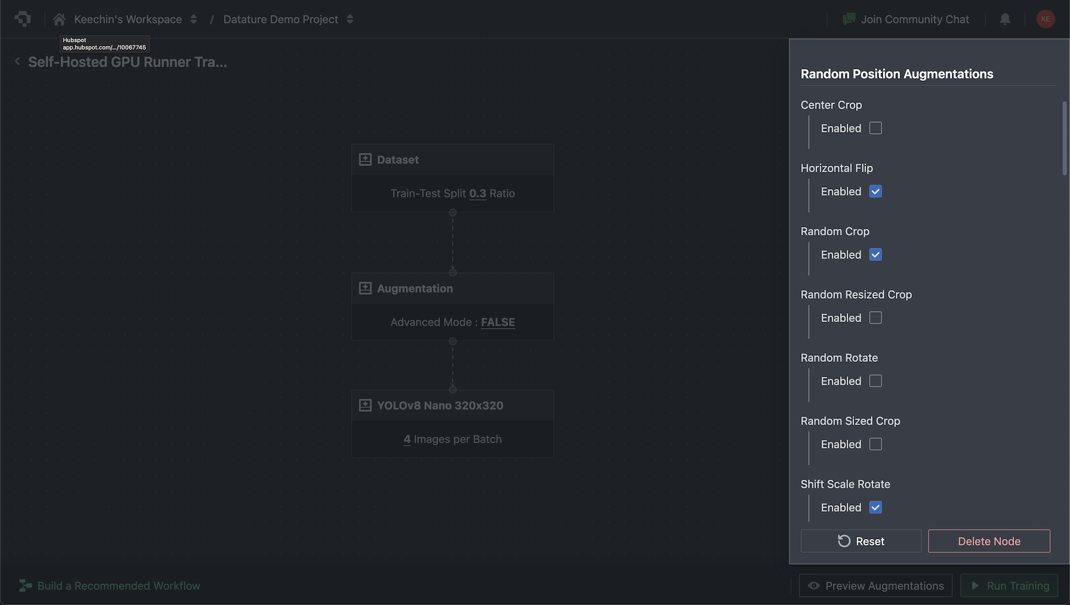1070x605 pixels.
Task: Open the Keechin's Workspace switcher dropdown
Action: click(193, 18)
